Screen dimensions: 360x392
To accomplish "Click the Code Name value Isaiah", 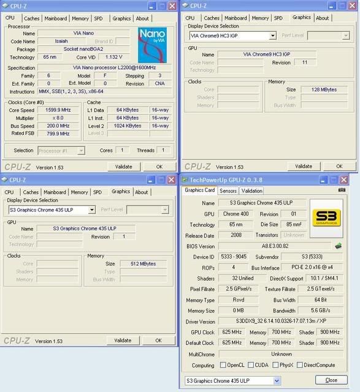I will point(61,41).
